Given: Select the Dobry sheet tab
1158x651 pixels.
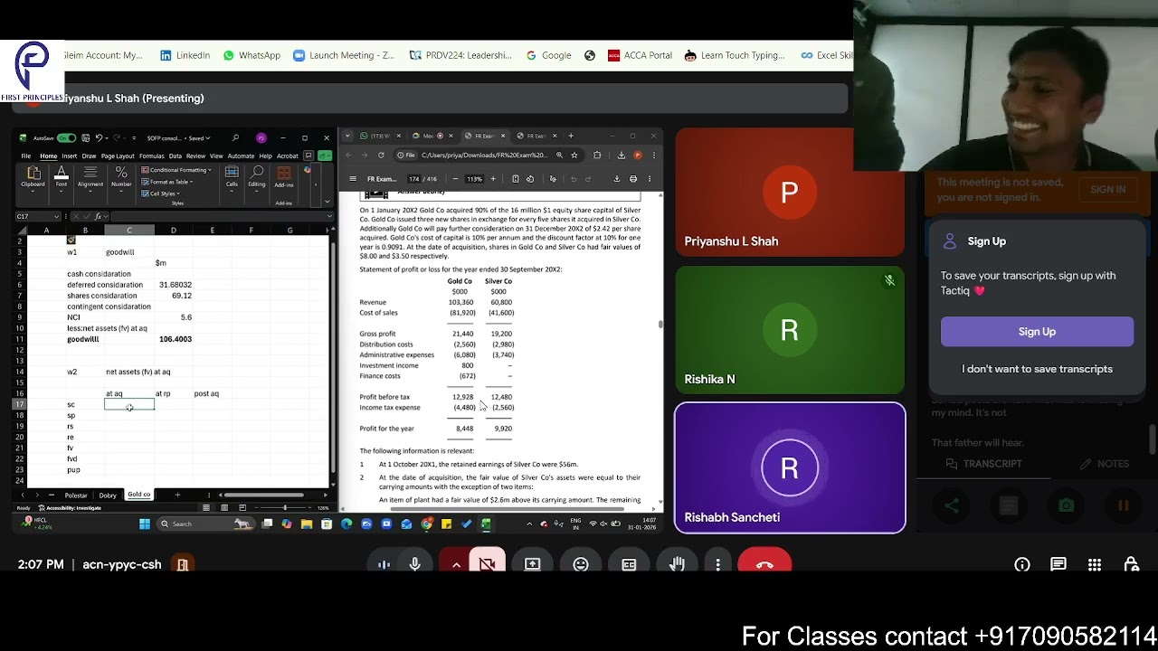Looking at the screenshot, I should (108, 495).
